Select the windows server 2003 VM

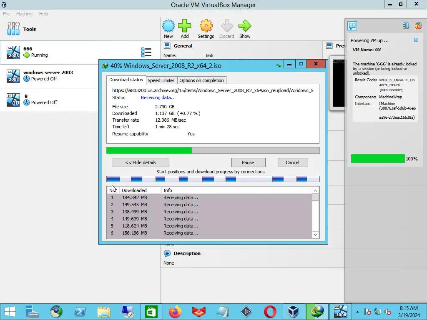click(x=49, y=76)
